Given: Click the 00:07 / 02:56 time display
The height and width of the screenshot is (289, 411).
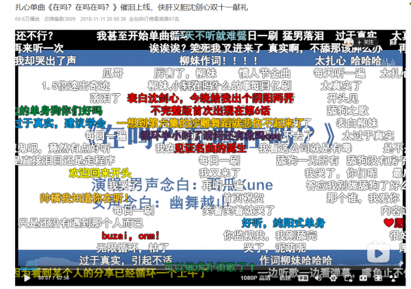Looking at the screenshot, I should pyautogui.click(x=53, y=278).
